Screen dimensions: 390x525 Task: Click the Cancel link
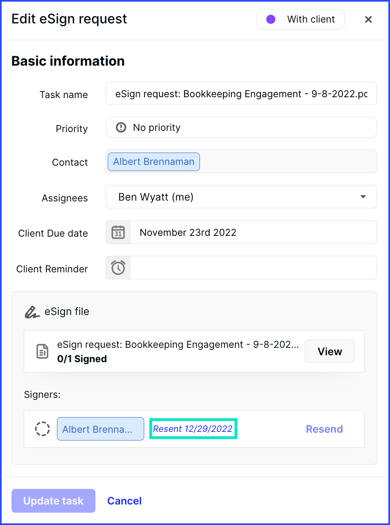pyautogui.click(x=125, y=501)
